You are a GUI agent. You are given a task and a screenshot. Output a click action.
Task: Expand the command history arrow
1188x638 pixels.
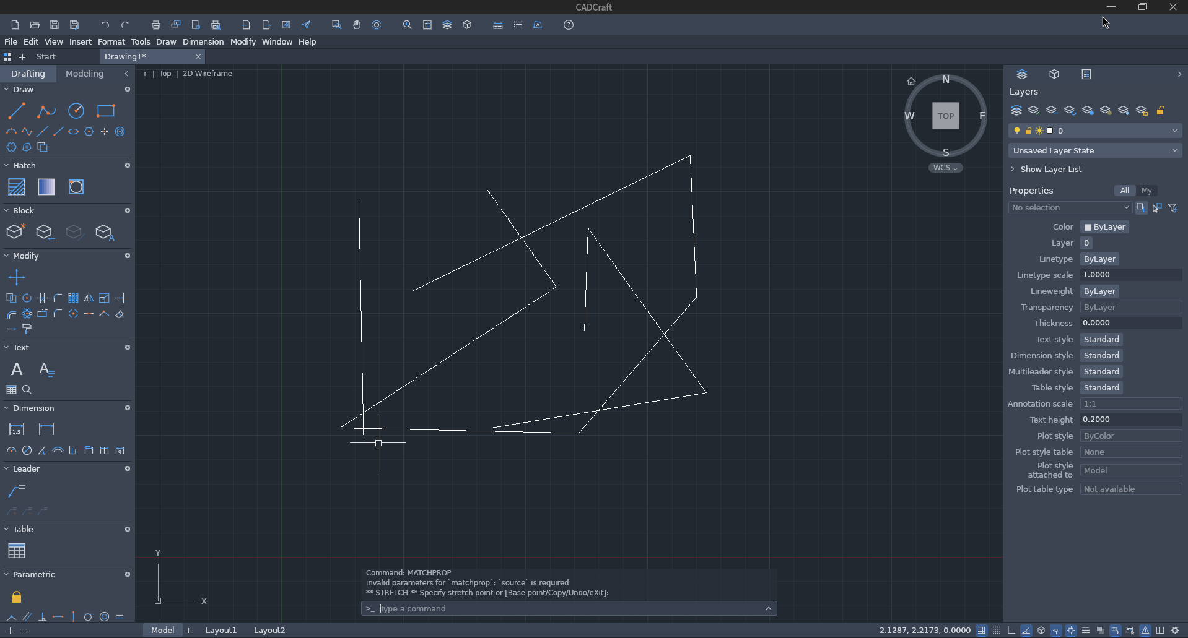(x=769, y=608)
